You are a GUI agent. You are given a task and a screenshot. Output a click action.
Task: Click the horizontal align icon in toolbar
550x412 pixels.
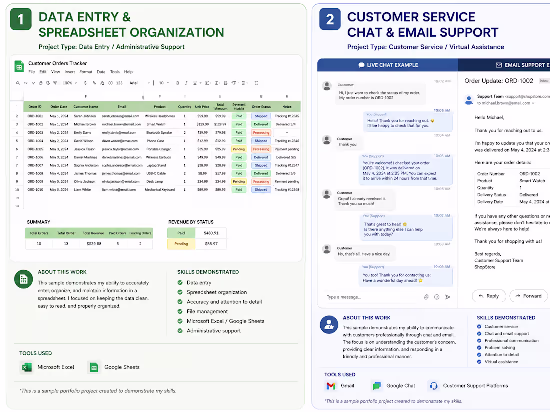coord(208,83)
